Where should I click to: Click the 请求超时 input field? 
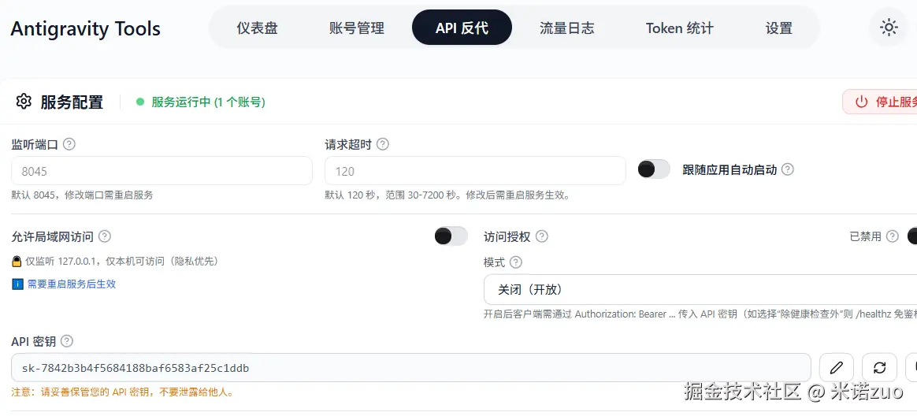[x=475, y=171]
